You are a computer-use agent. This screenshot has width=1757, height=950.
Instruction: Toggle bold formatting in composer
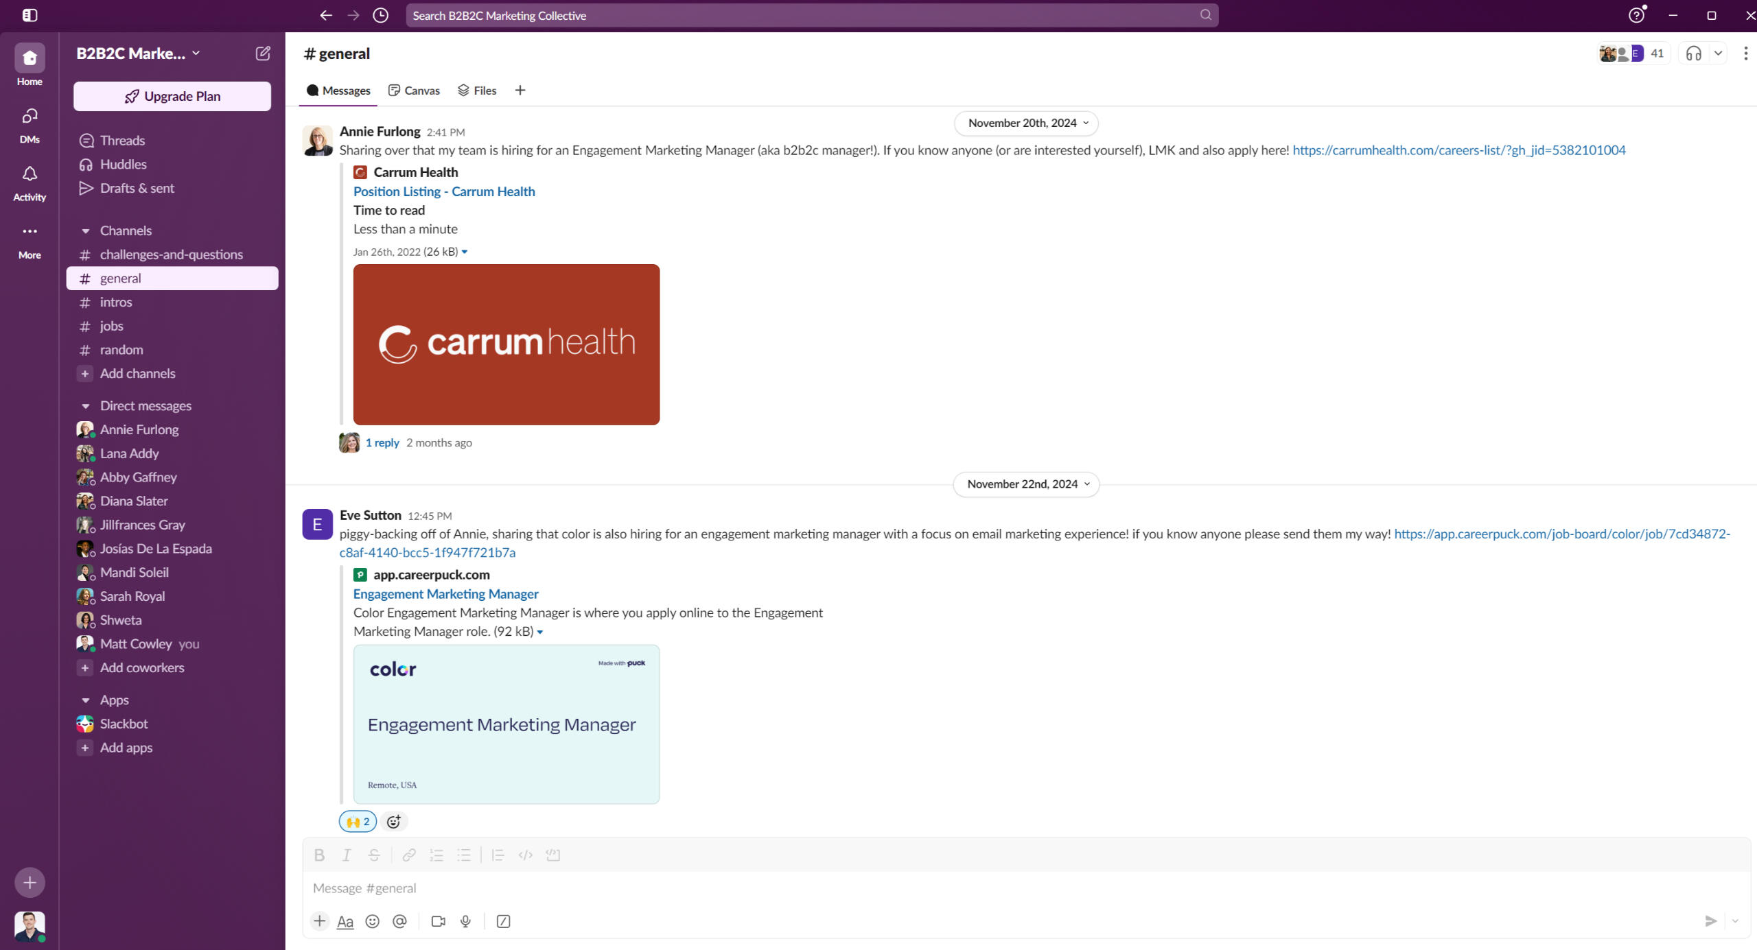click(319, 855)
